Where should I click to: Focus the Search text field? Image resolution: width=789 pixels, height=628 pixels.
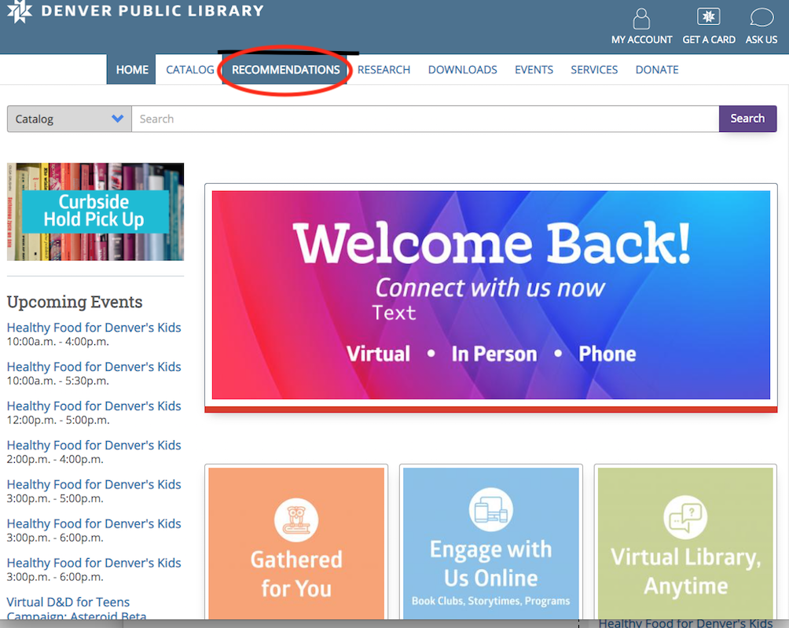(x=425, y=119)
